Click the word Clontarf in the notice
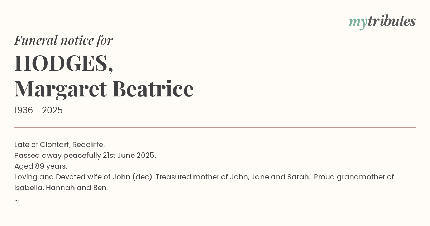This screenshot has height=226, width=430. (x=54, y=145)
